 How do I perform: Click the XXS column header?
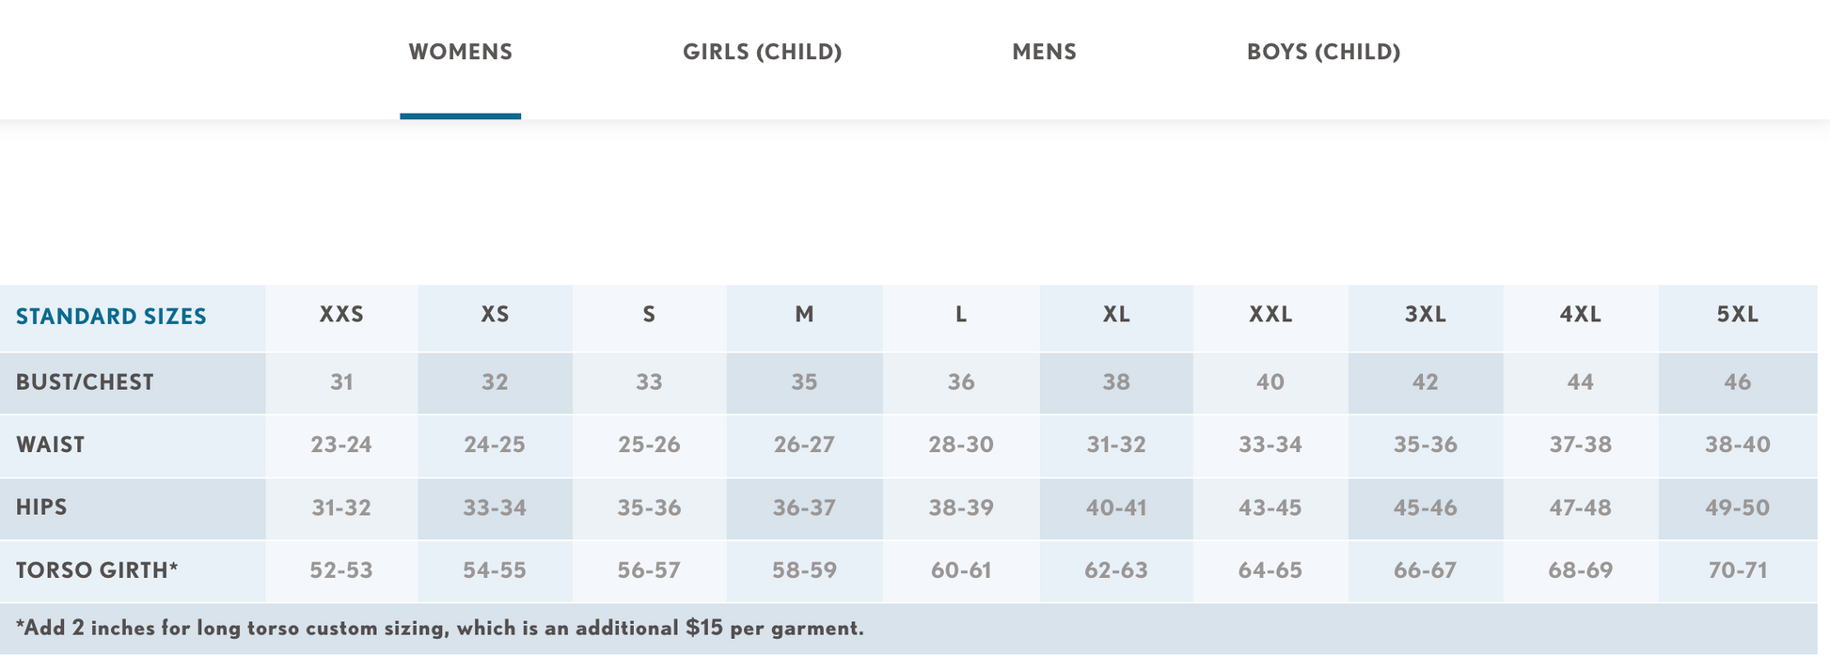(x=341, y=315)
